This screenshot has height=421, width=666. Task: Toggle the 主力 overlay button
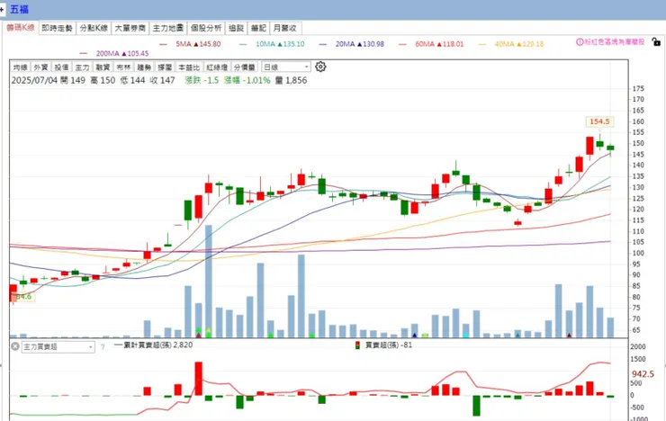tap(82, 67)
